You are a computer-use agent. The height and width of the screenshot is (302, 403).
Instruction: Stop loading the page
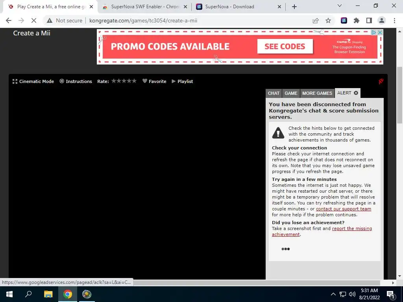[x=34, y=20]
